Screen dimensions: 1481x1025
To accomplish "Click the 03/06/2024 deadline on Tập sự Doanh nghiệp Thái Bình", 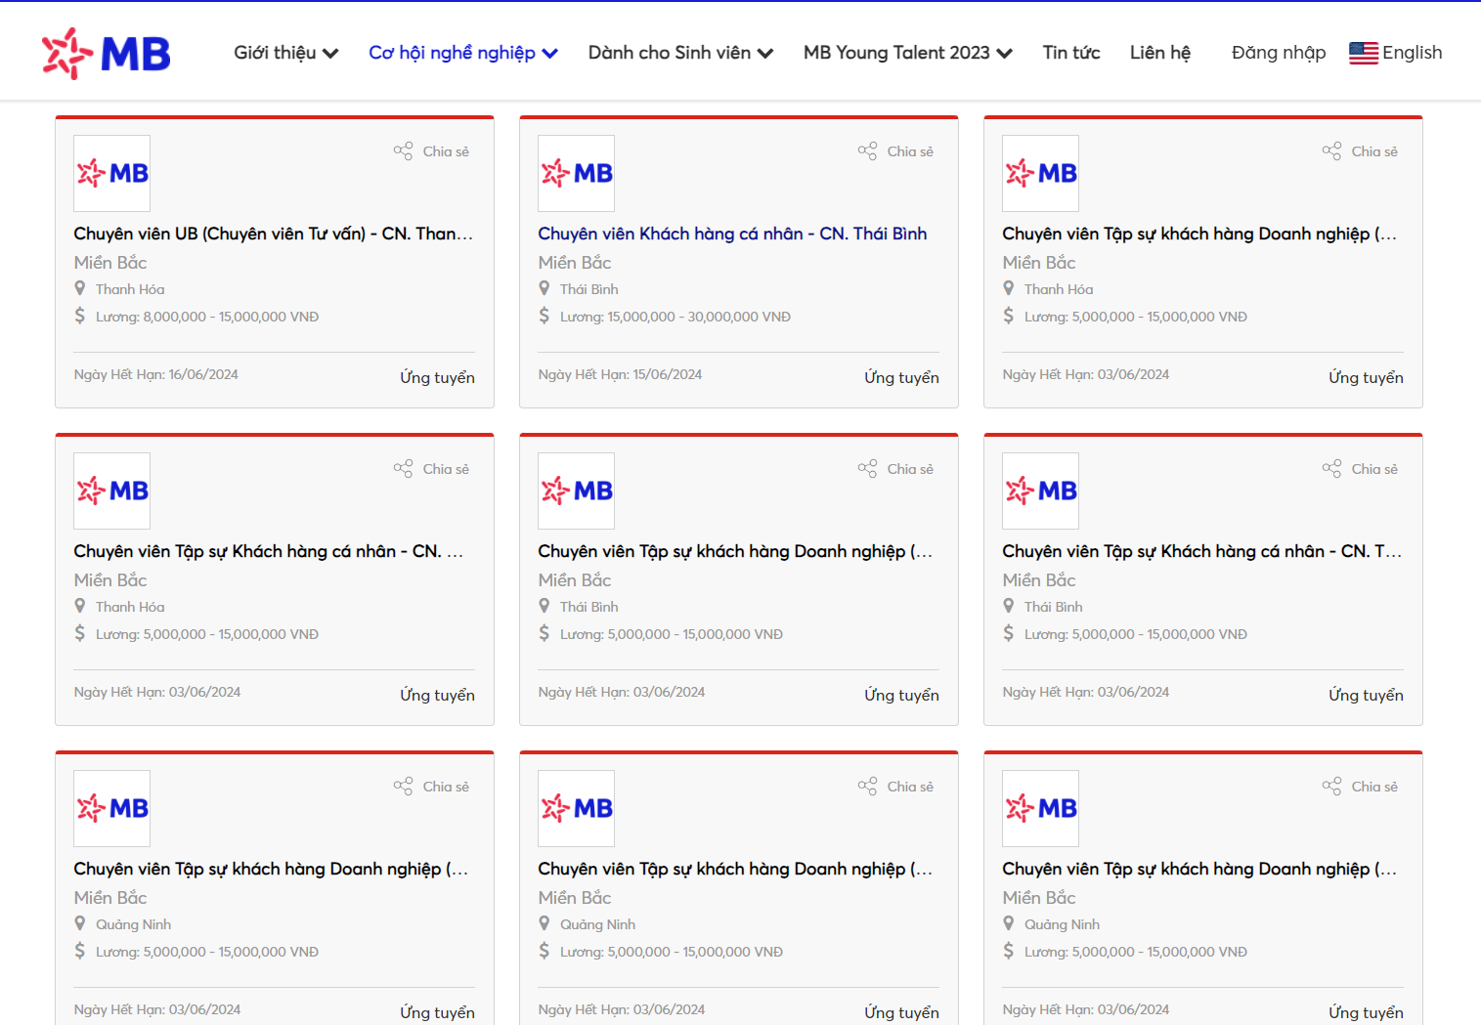I will pyautogui.click(x=622, y=692).
